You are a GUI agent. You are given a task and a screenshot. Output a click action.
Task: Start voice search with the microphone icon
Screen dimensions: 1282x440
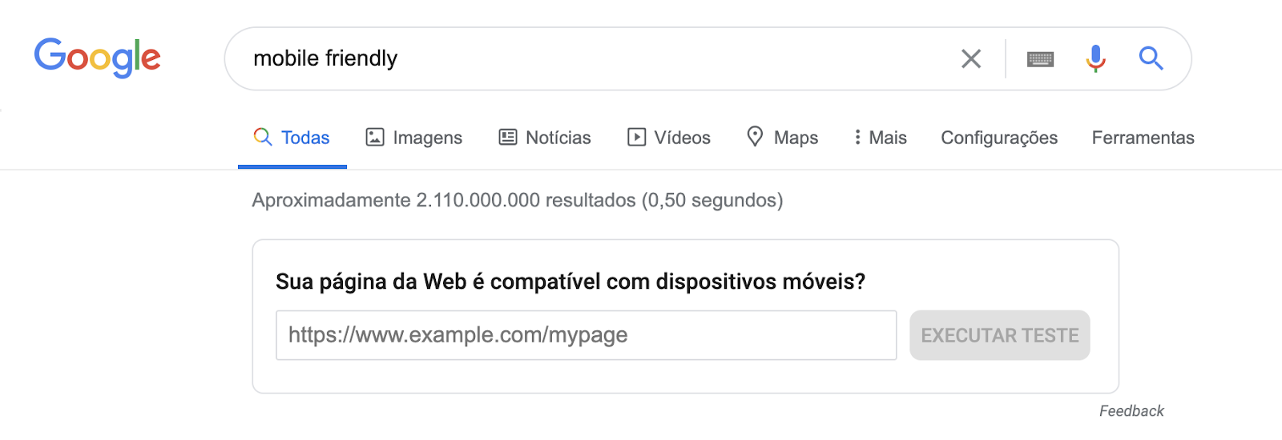pyautogui.click(x=1096, y=58)
